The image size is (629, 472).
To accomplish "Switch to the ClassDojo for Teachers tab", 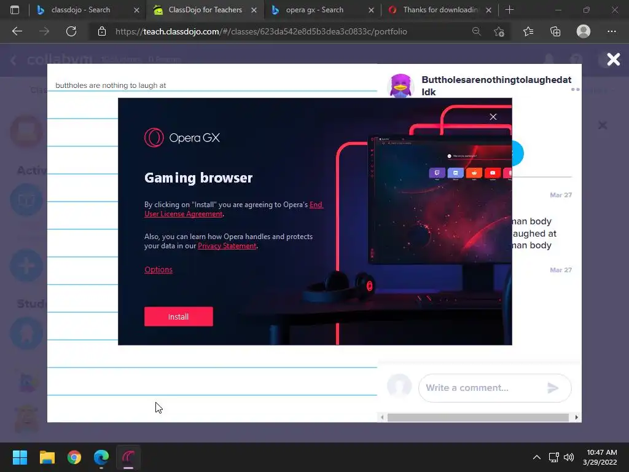I will 205,10.
